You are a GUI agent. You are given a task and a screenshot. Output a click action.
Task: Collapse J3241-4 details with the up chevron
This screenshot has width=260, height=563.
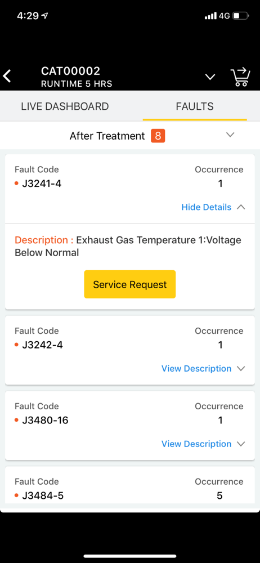pos(241,207)
